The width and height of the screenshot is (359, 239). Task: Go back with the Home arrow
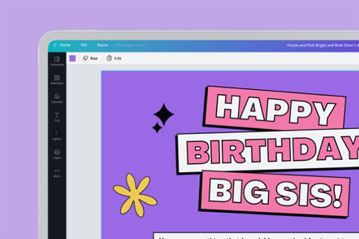click(x=54, y=45)
